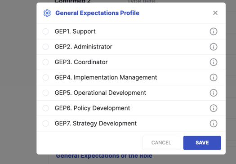Image resolution: width=236 pixels, height=164 pixels.
Task: Show GEP6. Policy Development info
Action: coord(214,108)
